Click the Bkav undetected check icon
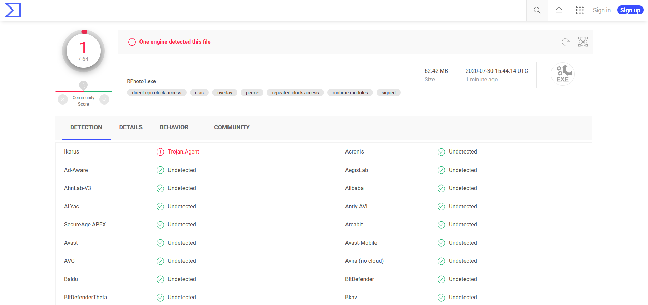The width and height of the screenshot is (648, 305). tap(441, 298)
